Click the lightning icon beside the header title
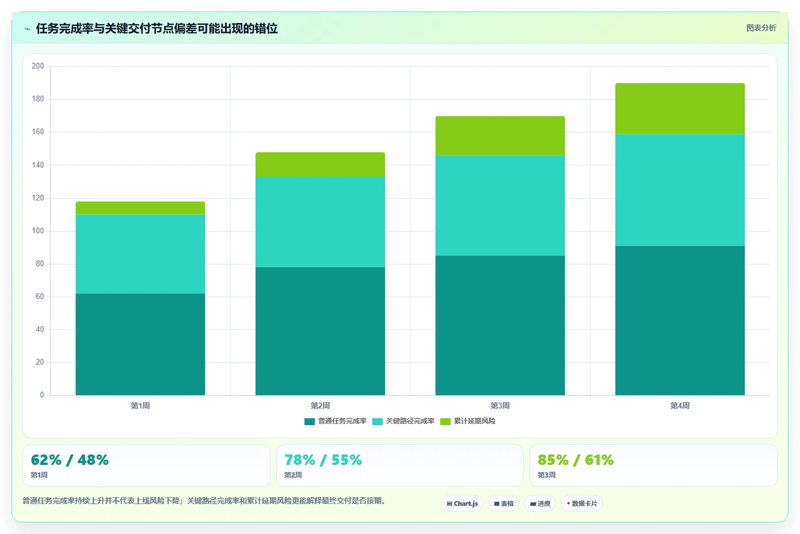The height and width of the screenshot is (534, 800). click(x=27, y=29)
